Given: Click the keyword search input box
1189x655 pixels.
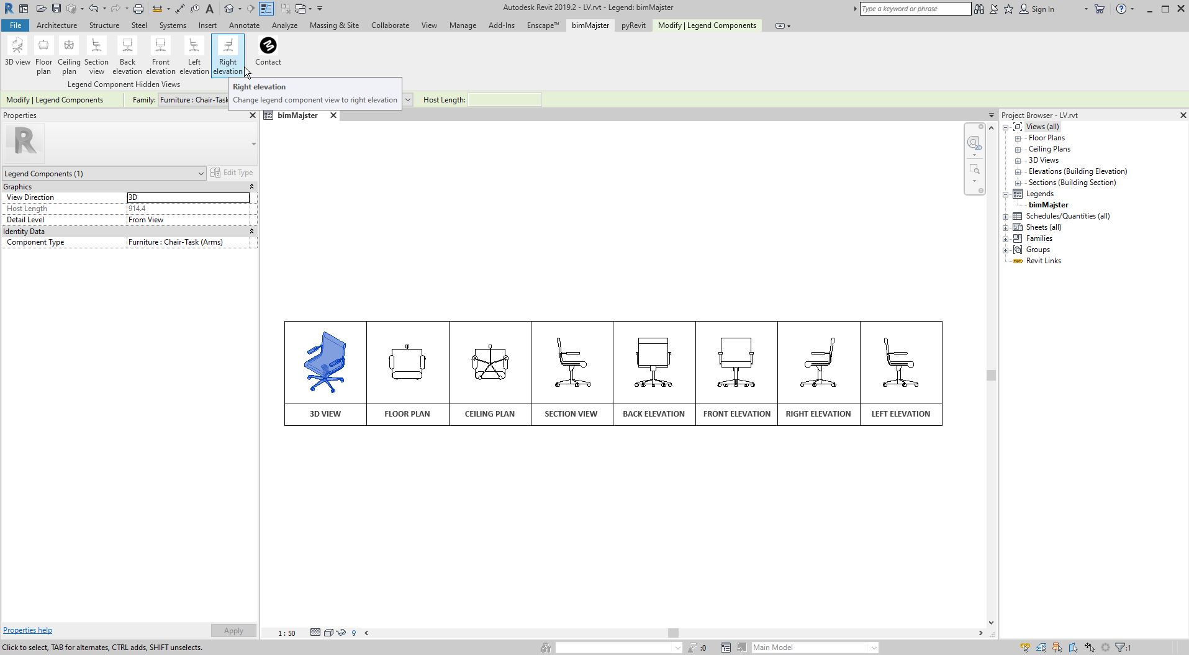Looking at the screenshot, I should 915,9.
